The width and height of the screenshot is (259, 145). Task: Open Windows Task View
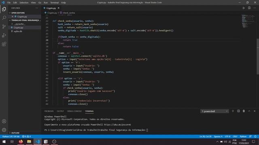point(12,141)
